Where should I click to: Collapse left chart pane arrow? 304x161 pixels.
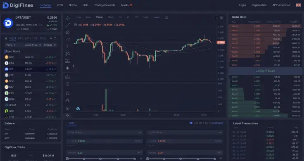pos(73,66)
